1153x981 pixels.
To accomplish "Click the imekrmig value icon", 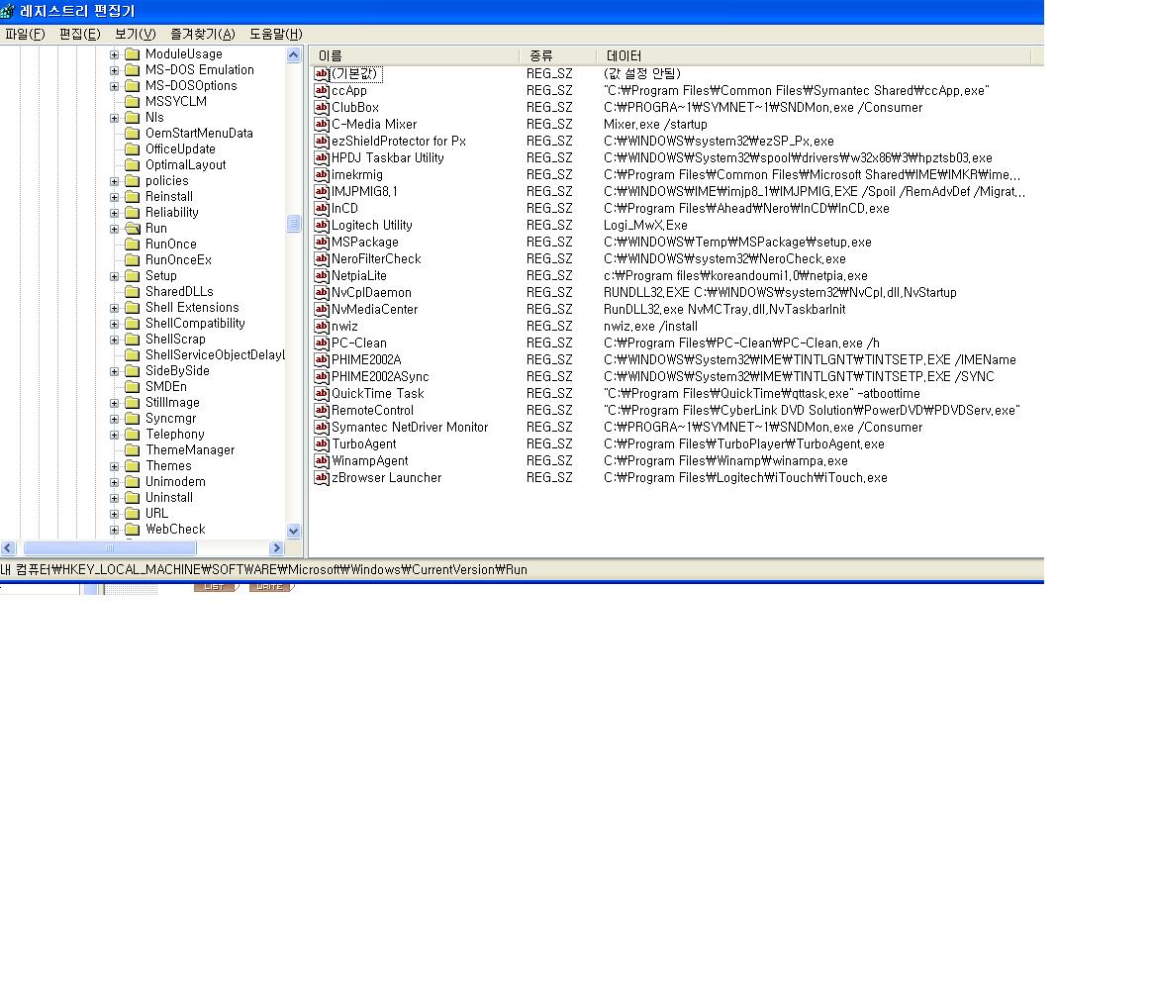I will 322,175.
